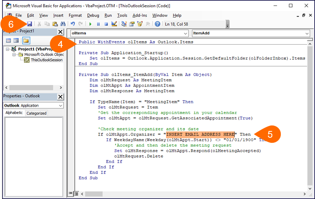The width and height of the screenshot is (315, 199).
Task: Open the Debug menu
Action: [93, 15]
